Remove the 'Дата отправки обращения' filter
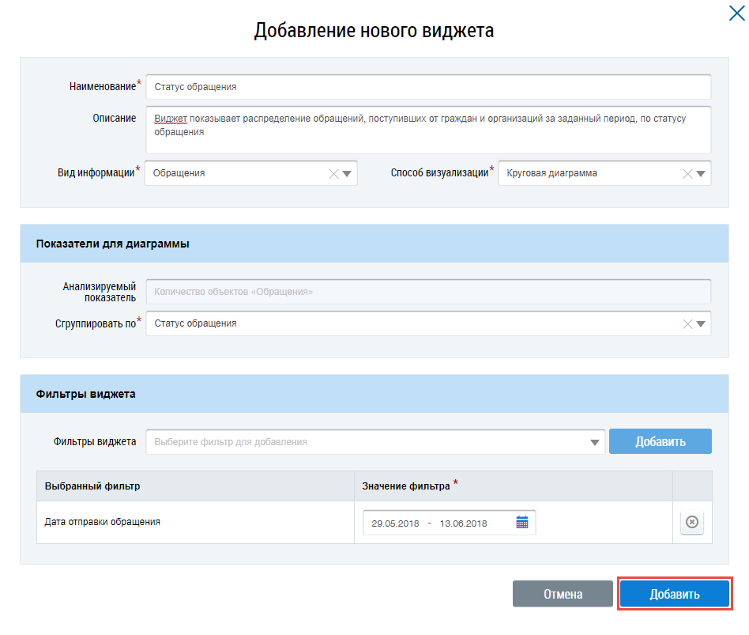 pos(692,522)
